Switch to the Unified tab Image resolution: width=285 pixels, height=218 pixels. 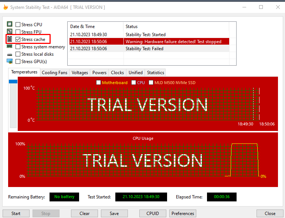136,73
